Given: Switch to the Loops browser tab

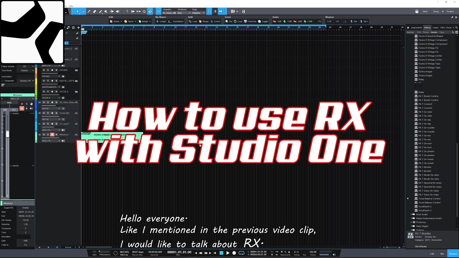Looking at the screenshot, I should point(435,28).
